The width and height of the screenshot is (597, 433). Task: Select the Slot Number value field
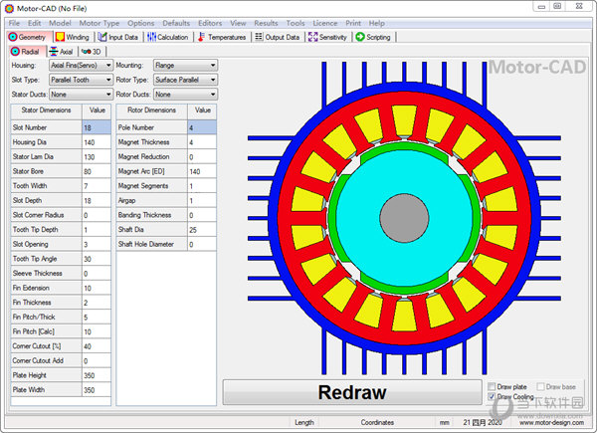click(96, 127)
